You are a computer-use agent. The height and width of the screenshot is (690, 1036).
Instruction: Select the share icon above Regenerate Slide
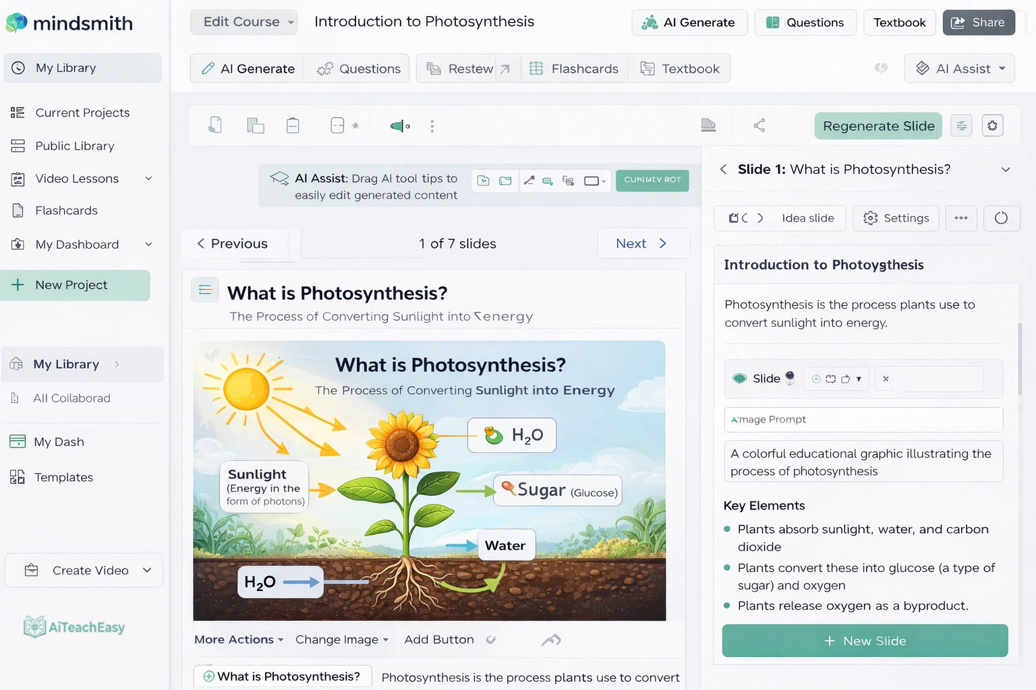pos(759,125)
